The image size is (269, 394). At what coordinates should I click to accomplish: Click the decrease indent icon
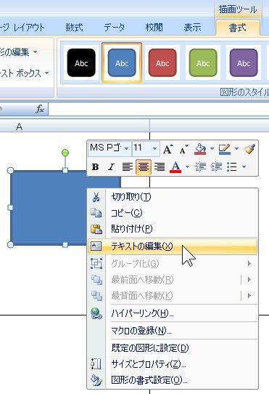[x=201, y=166]
